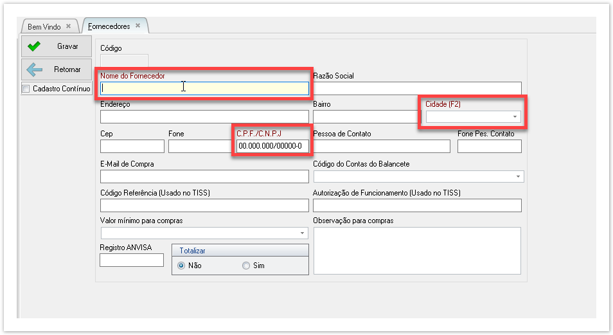Expand Código do Contas do Balancete dropdown
The image size is (613, 335).
pyautogui.click(x=517, y=176)
